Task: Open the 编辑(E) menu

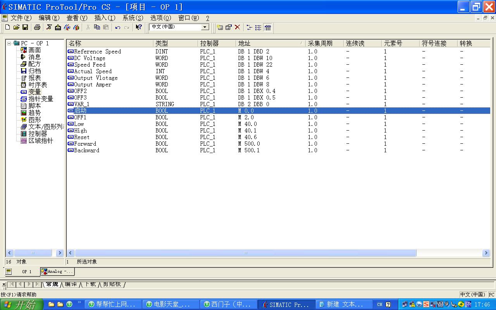Action: point(49,18)
